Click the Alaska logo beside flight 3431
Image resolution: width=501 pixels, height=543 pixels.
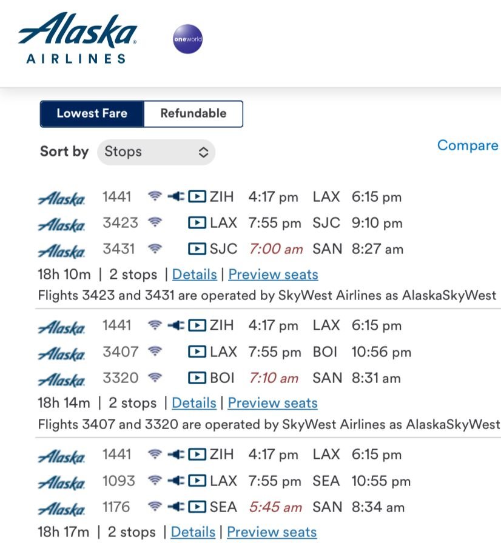(61, 250)
